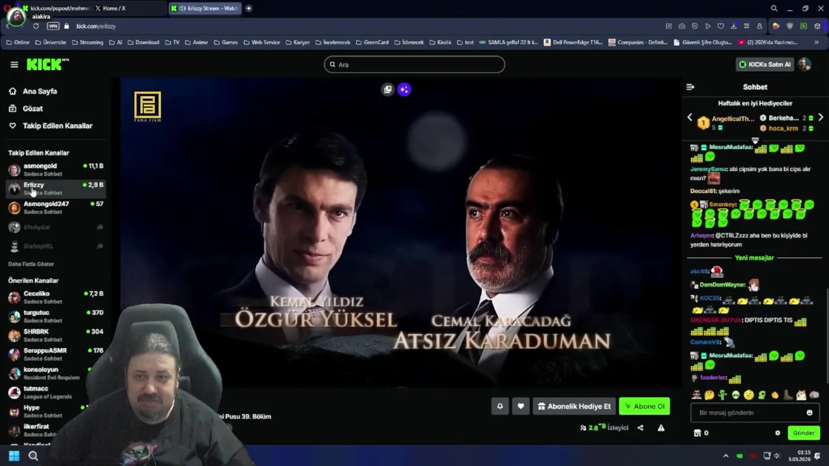
Task: Open Ceceliko recommended channel
Action: click(55, 297)
